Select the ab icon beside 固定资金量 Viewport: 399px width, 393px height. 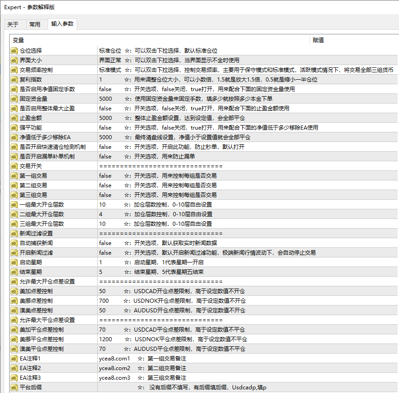point(14,99)
